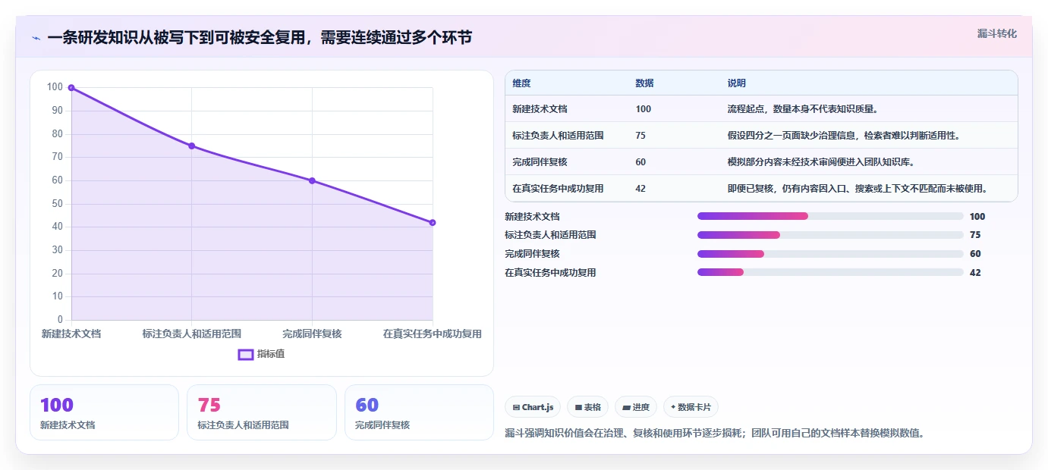Click the 新建技术文档 progress bar
Image resolution: width=1048 pixels, height=470 pixels.
point(830,216)
